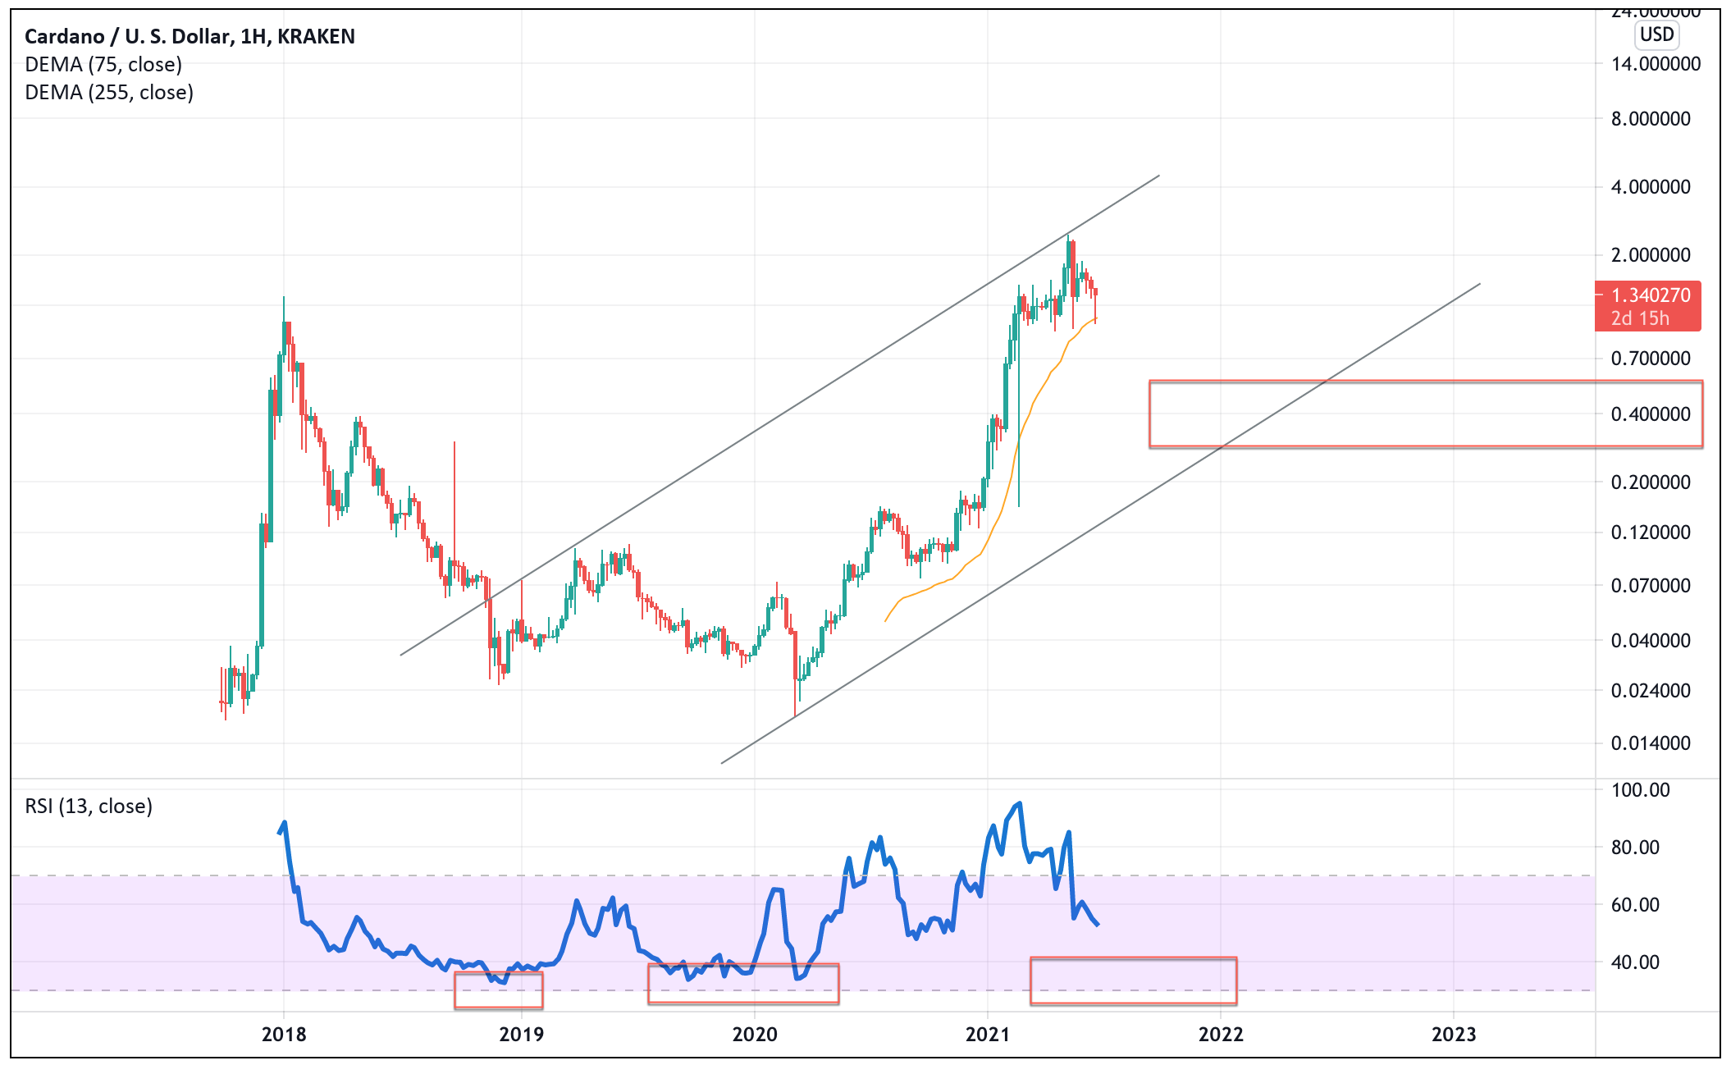This screenshot has width=1731, height=1065.
Task: Click the 2018 label on time axis
Action: point(284,1034)
